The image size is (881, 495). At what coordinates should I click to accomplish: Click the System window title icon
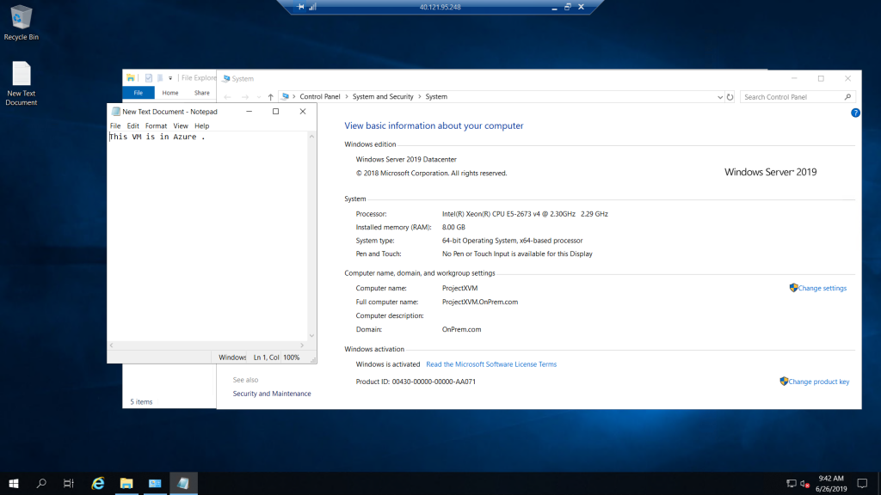pyautogui.click(x=226, y=78)
